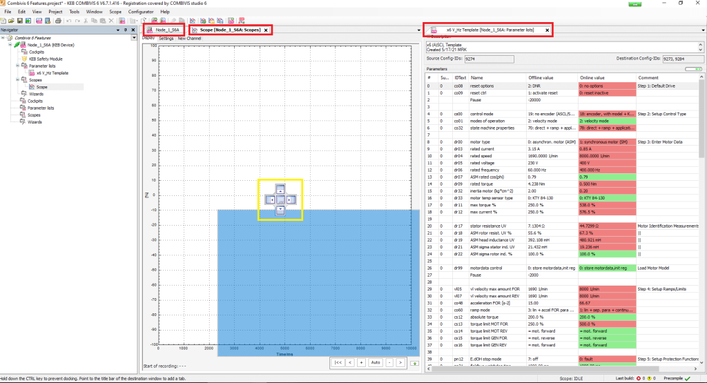Screen dimensions: 707x383
Task: Open the scope's New Channel tab
Action: click(x=189, y=39)
